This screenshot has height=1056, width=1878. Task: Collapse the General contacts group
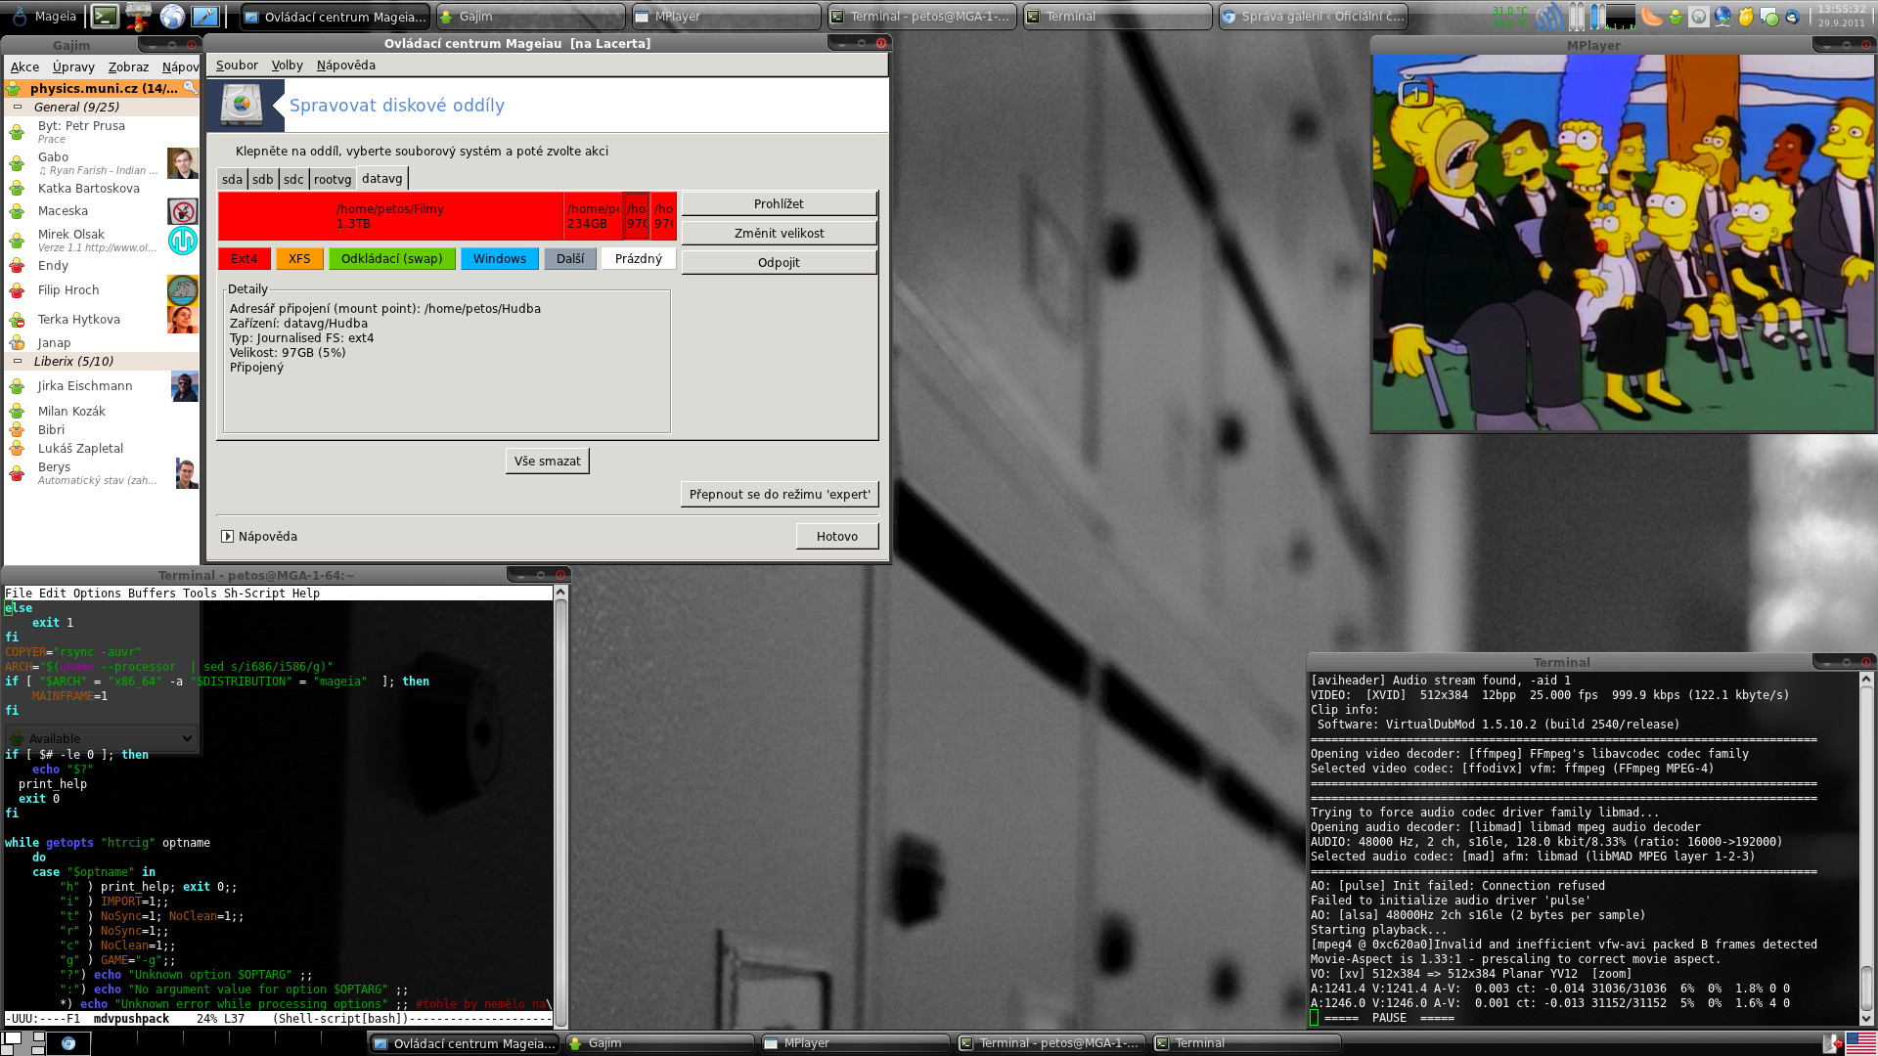pos(18,107)
